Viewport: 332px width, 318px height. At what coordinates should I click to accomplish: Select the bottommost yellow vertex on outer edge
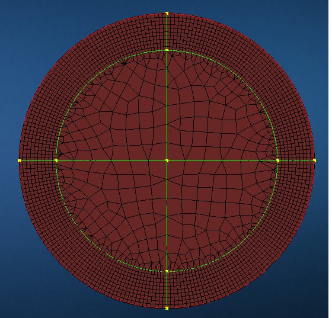(x=167, y=308)
